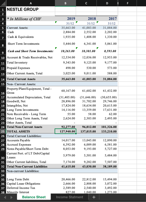Select Short Term Investments 2018 value 6,341.00
Viewport: 146px width, 202px height.
(86, 44)
